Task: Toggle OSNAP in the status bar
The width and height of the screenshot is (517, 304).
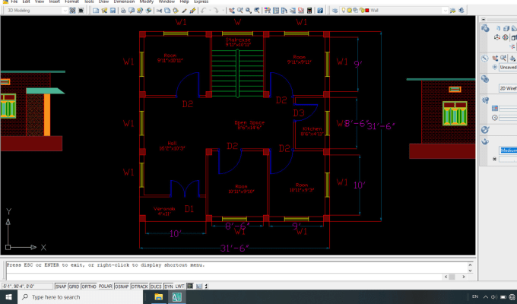Action: 122,287
